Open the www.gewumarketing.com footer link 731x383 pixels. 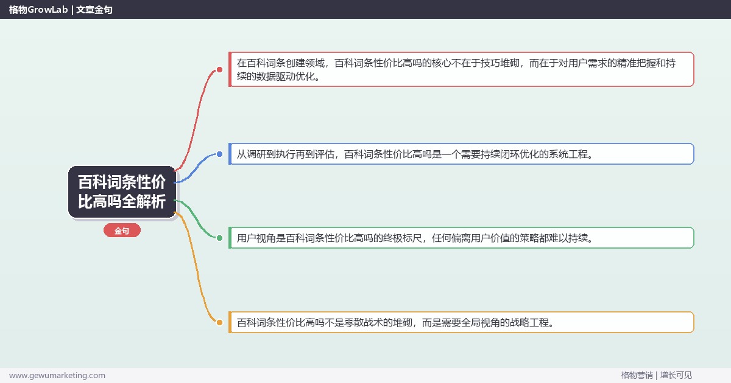point(57,375)
